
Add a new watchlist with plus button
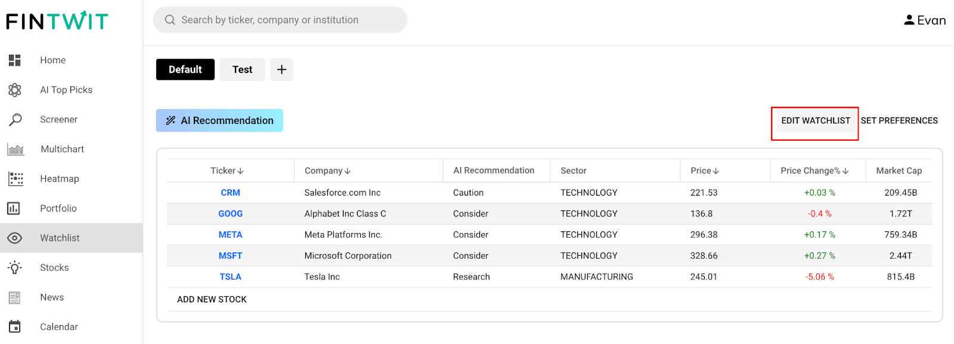coord(281,70)
